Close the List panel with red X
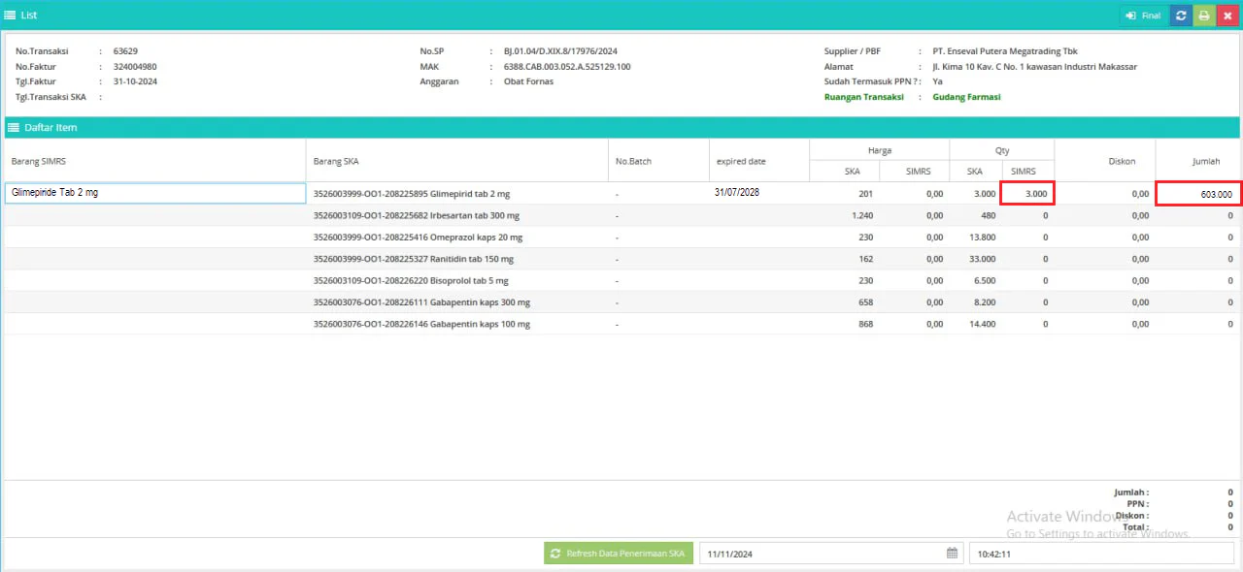Screen dimensions: 1243x572 click(1227, 16)
